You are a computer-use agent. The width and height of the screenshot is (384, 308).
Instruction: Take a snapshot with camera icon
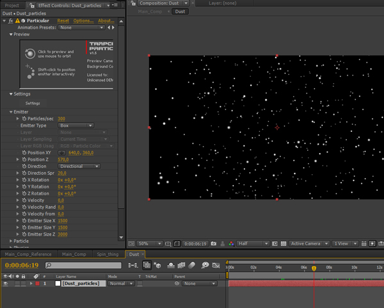coord(214,243)
